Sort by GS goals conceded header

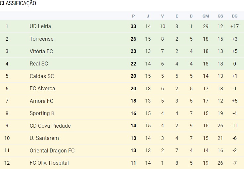[x=220, y=16]
